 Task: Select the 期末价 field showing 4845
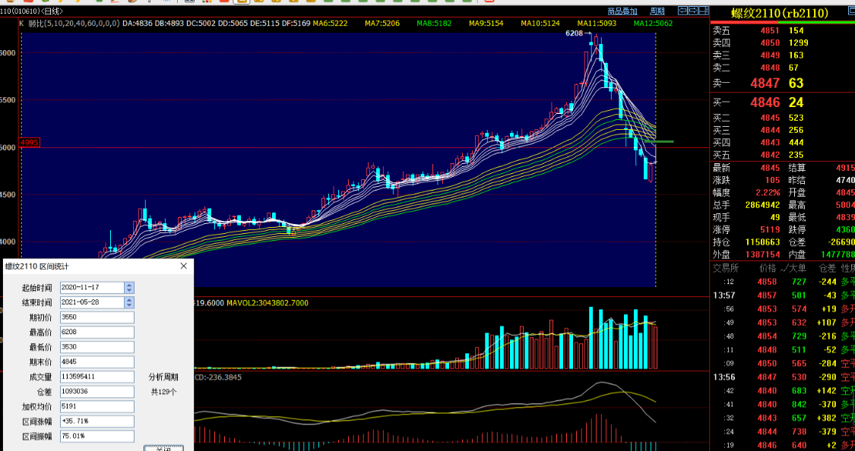(x=97, y=361)
